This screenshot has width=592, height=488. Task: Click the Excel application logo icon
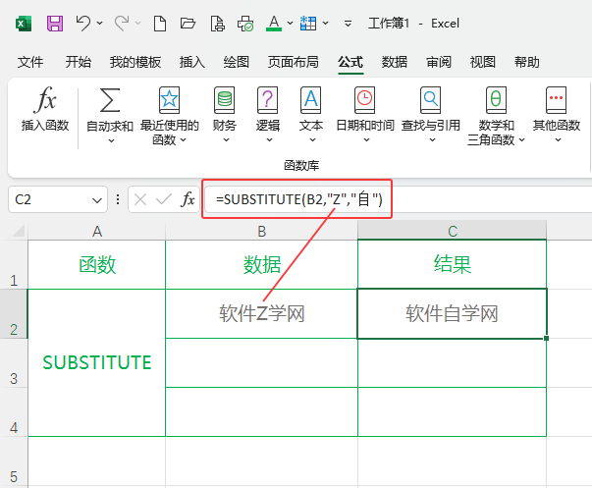24,24
